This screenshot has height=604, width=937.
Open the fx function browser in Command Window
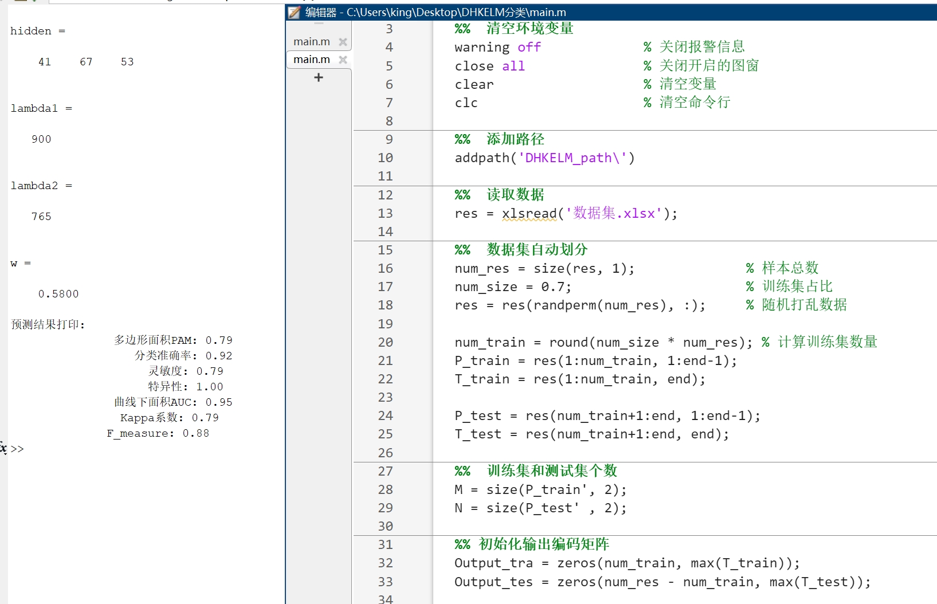click(x=3, y=448)
